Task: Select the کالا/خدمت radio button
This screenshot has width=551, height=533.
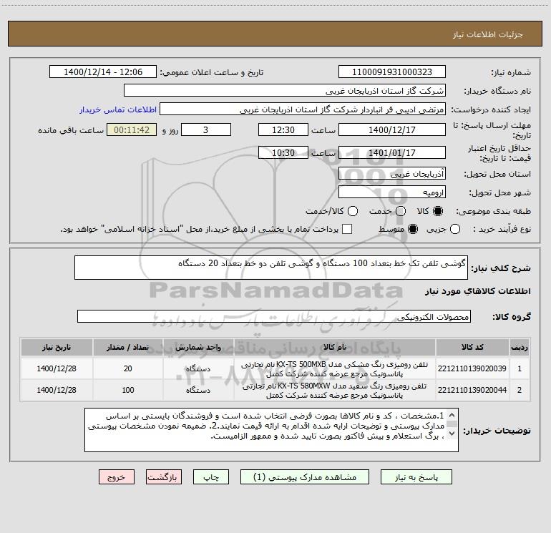Action: click(x=353, y=211)
